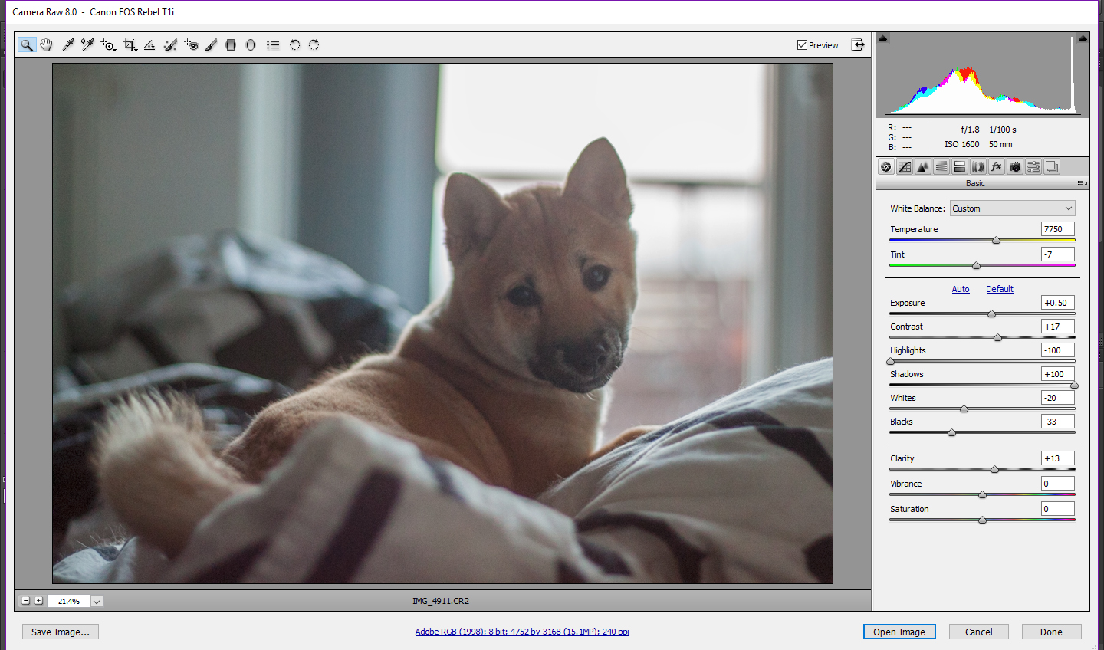This screenshot has height=650, width=1104.
Task: Toggle the Preview checkbox
Action: click(802, 45)
